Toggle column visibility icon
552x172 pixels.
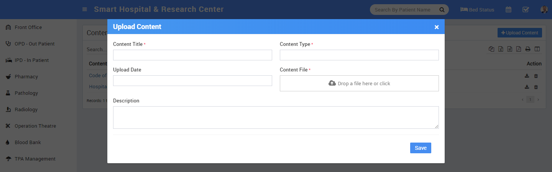coord(537,49)
